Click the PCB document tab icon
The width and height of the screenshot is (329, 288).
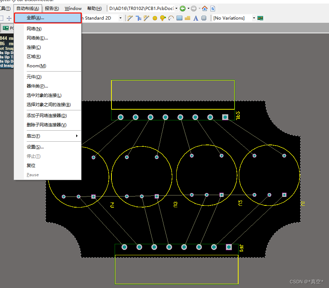[x=6, y=28]
